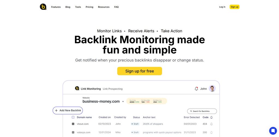Click valasys.com domain cell
279x137 pixels.
click(x=84, y=132)
